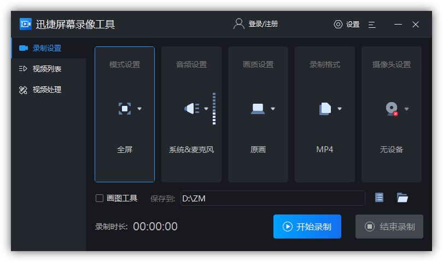
Task: Click the laptop picture quality icon
Action: [258, 109]
